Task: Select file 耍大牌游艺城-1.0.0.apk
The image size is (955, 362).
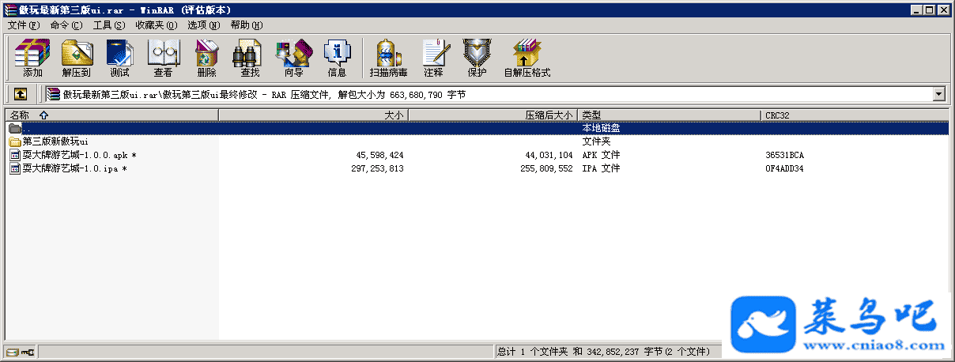Action: pyautogui.click(x=79, y=155)
